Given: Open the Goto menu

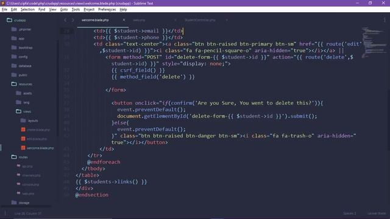Looking at the screenshot, I should click(x=64, y=10).
